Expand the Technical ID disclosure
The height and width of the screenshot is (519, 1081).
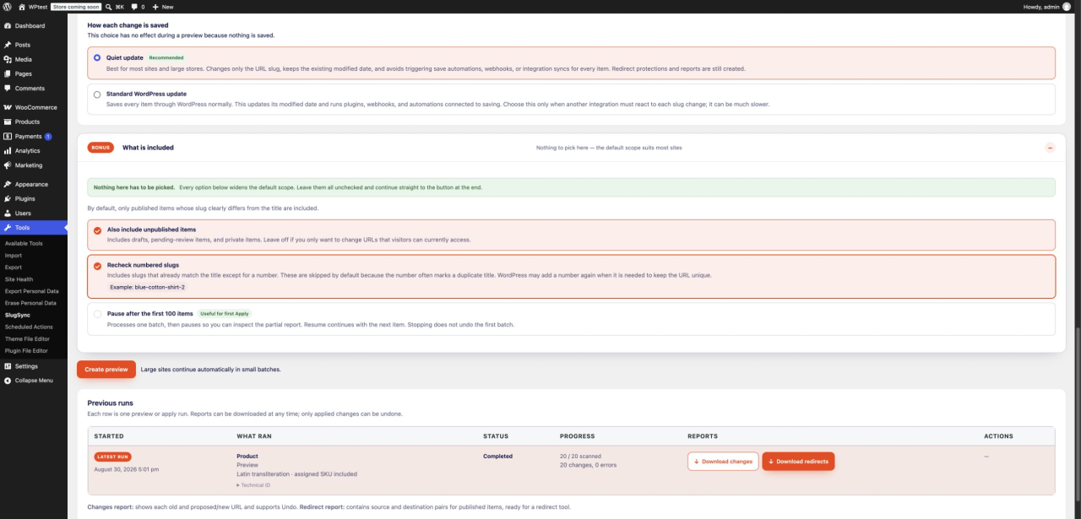point(254,485)
